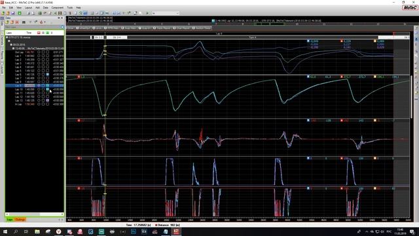Click the green add toolbar icon

(x=20, y=13)
